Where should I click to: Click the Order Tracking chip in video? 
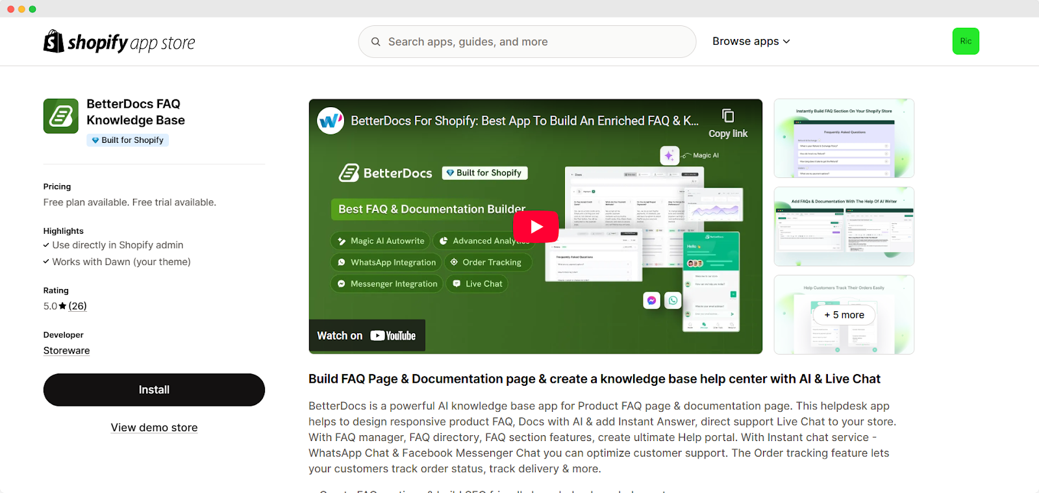point(487,262)
